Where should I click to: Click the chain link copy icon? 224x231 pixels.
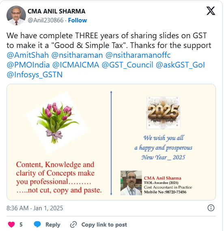pos(73,224)
